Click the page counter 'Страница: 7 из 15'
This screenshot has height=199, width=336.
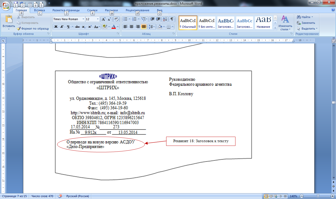[15, 196]
